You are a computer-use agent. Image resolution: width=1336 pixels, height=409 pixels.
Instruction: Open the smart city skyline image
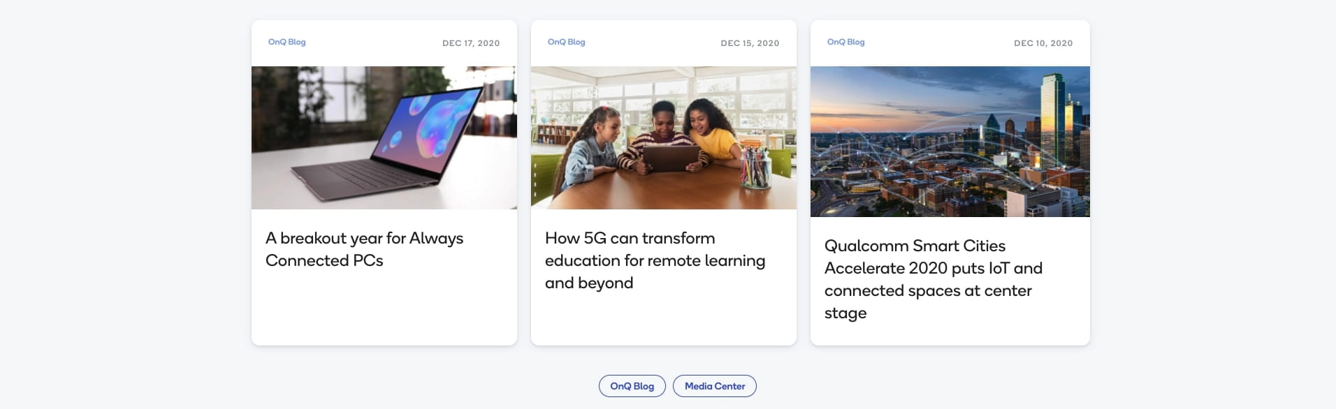(950, 142)
